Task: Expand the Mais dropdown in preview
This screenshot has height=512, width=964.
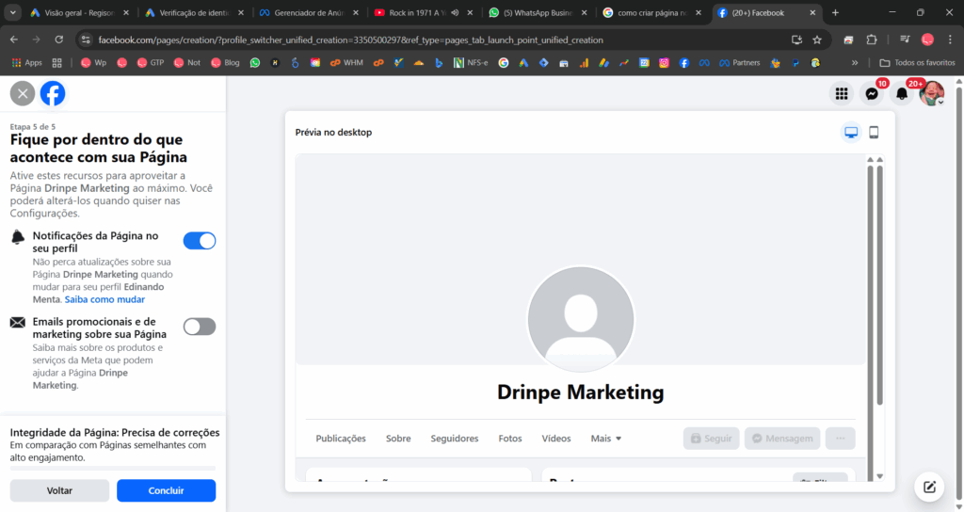Action: click(606, 439)
